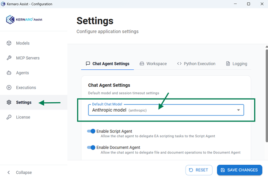Viewport: 268px width, 178px height.
Task: Click the Python Execution code-brackets icon
Action: pos(179,63)
